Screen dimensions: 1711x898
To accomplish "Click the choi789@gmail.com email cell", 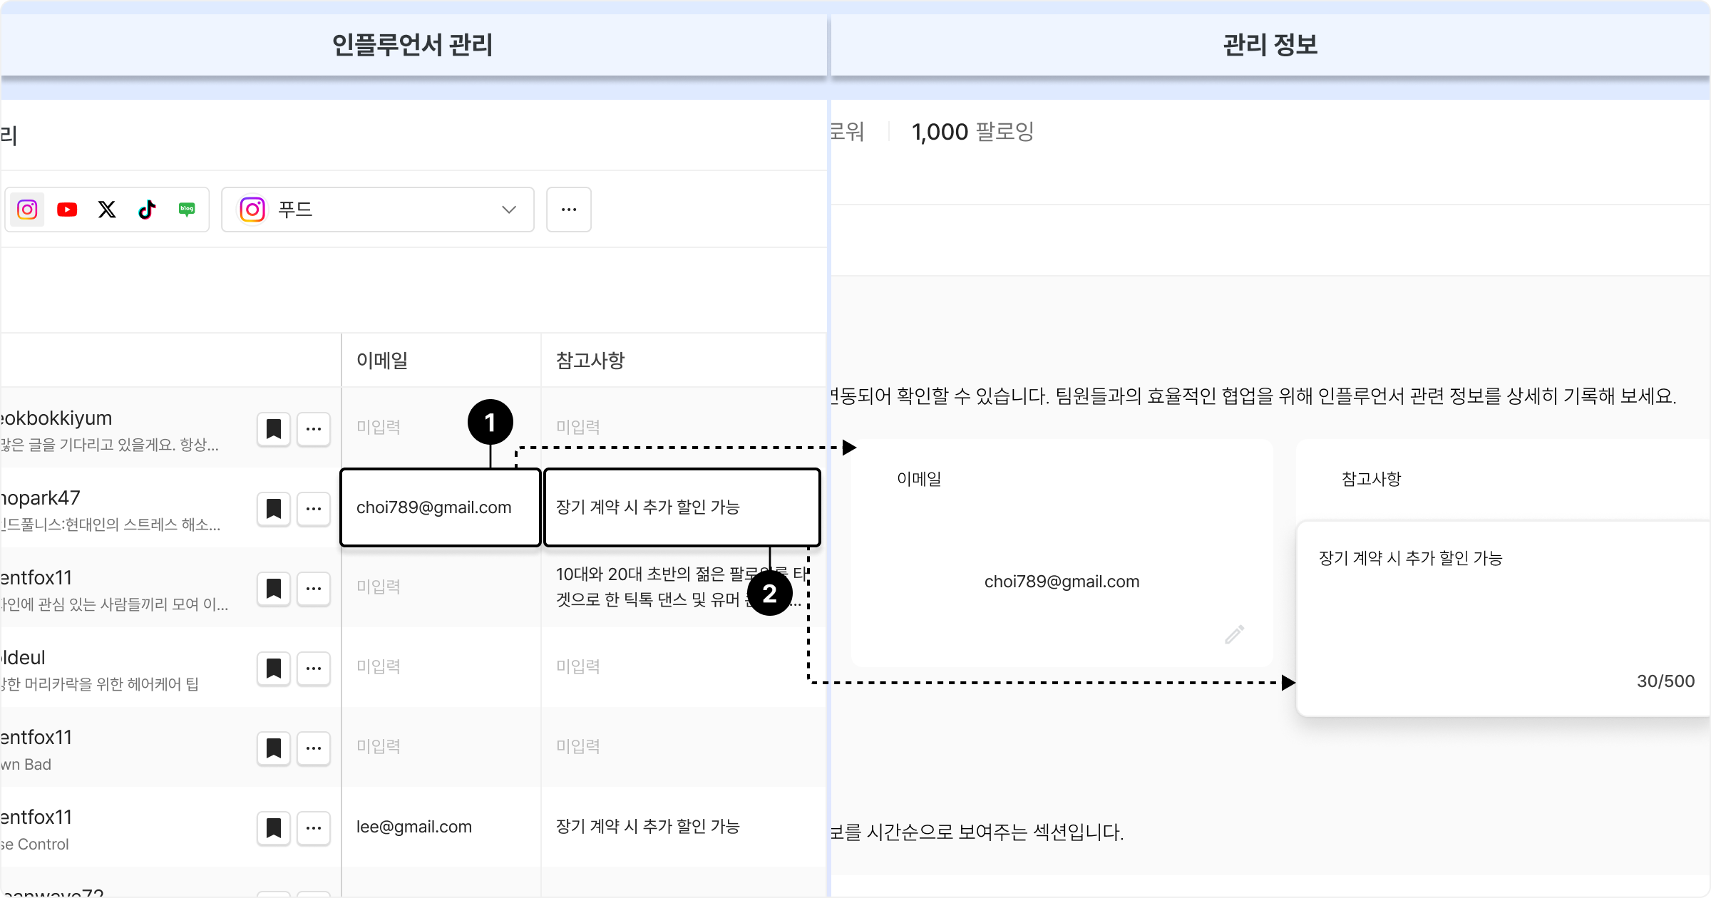I will pyautogui.click(x=440, y=507).
